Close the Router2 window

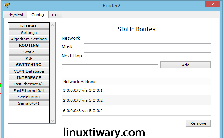point(212,4)
